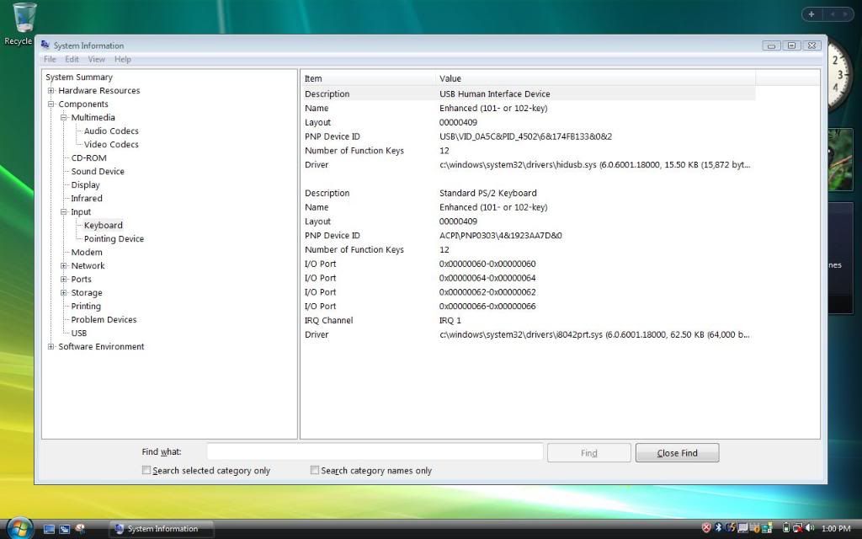
Task: Click the battery power tray icon
Action: 785,528
